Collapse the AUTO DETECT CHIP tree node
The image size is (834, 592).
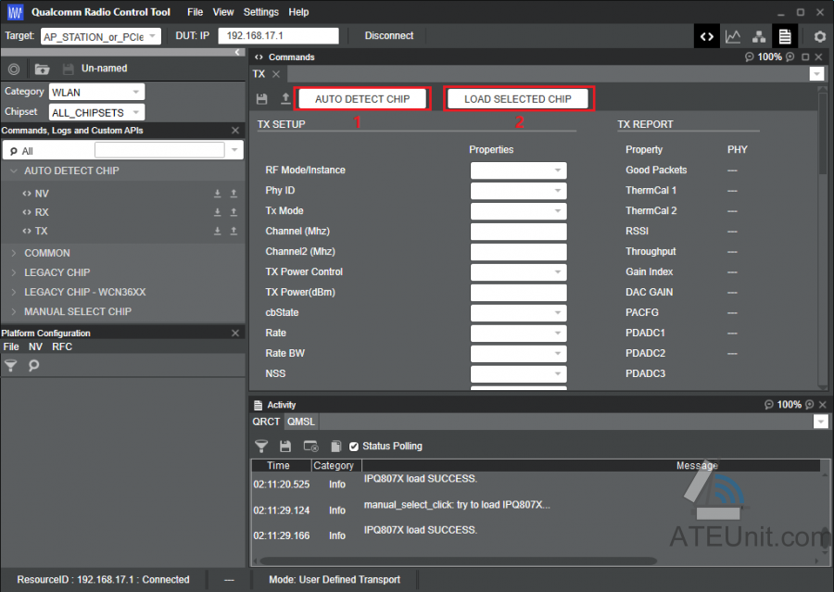(14, 171)
